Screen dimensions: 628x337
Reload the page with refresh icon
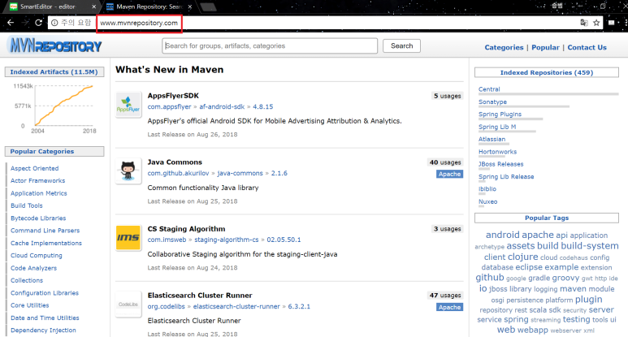[x=38, y=23]
